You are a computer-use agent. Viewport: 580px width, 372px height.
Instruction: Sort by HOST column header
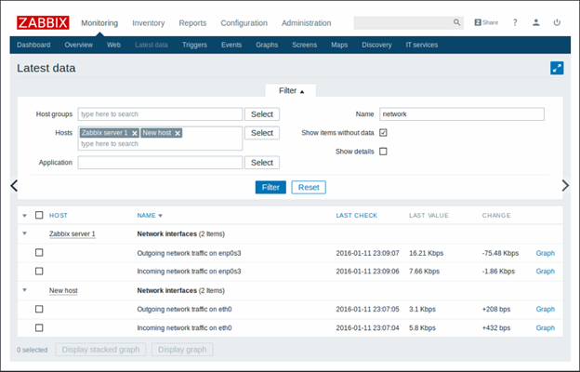[58, 216]
